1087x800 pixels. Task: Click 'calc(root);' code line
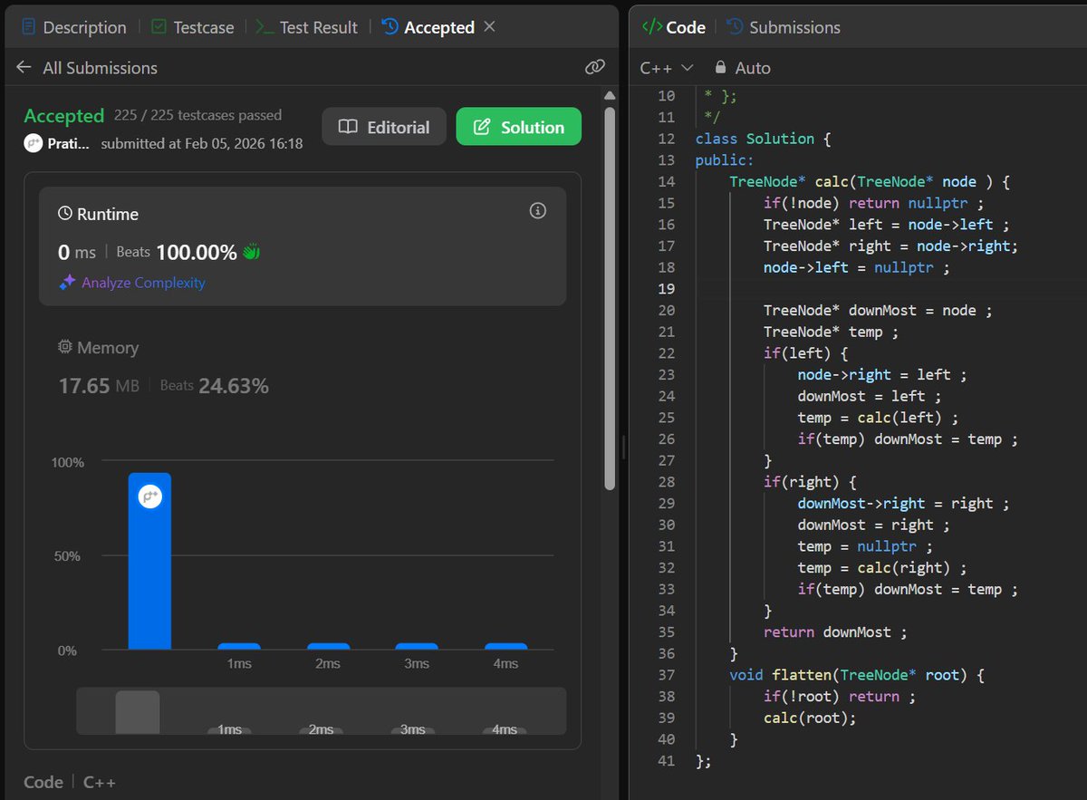pyautogui.click(x=810, y=718)
